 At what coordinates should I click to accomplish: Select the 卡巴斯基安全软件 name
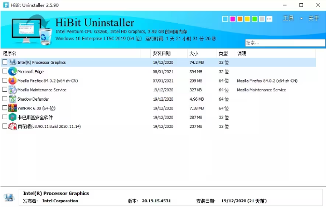[35, 118]
